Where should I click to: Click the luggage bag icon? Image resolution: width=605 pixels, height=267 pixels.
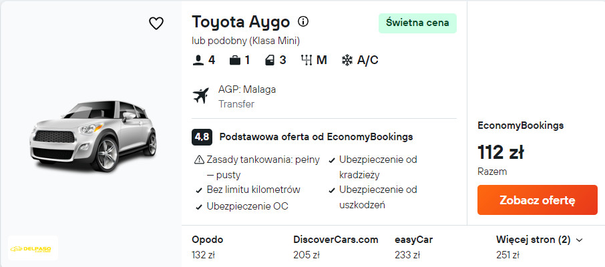234,60
